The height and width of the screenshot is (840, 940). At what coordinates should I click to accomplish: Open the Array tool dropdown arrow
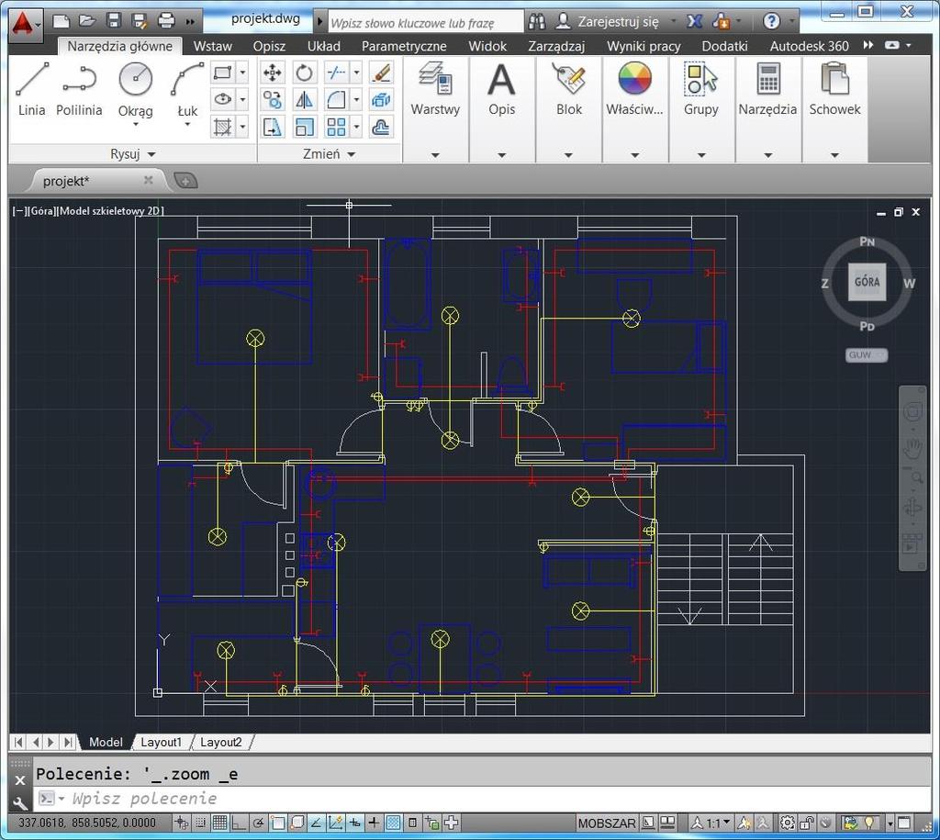pyautogui.click(x=356, y=127)
